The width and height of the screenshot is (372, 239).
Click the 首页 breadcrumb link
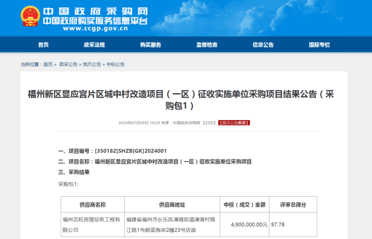coord(48,64)
